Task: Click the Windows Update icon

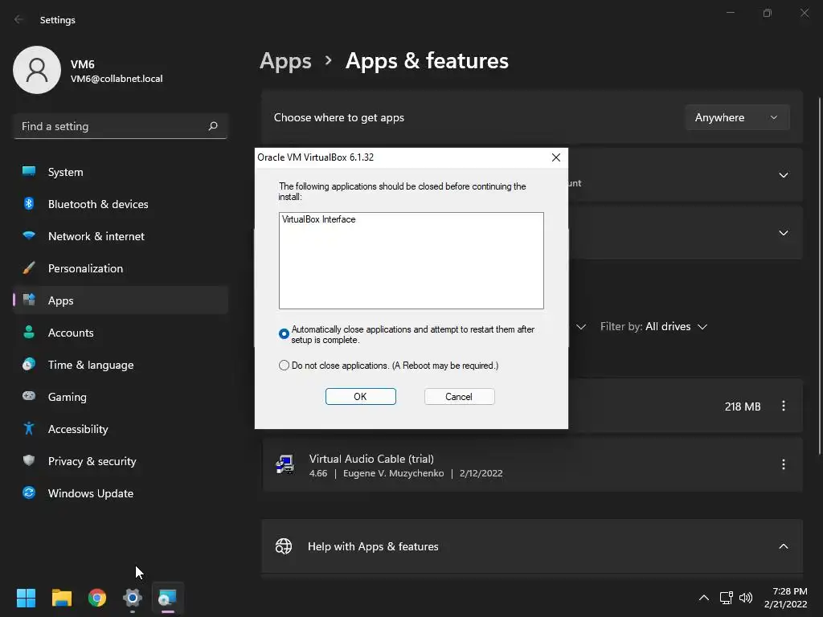Action: (29, 493)
